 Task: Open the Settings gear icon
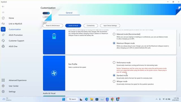3,92
